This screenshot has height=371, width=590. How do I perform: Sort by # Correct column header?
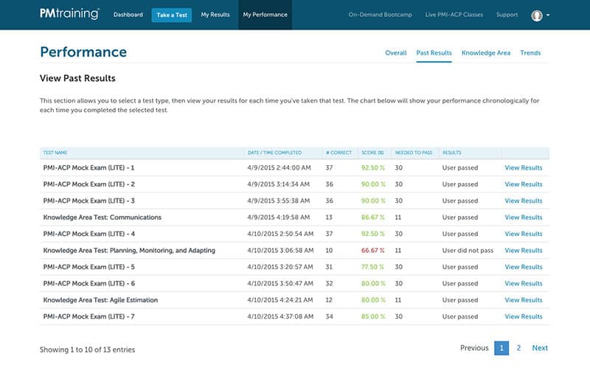click(339, 153)
